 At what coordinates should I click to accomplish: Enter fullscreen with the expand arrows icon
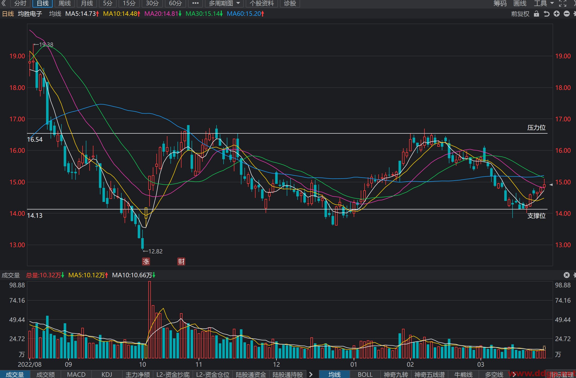pos(562,4)
